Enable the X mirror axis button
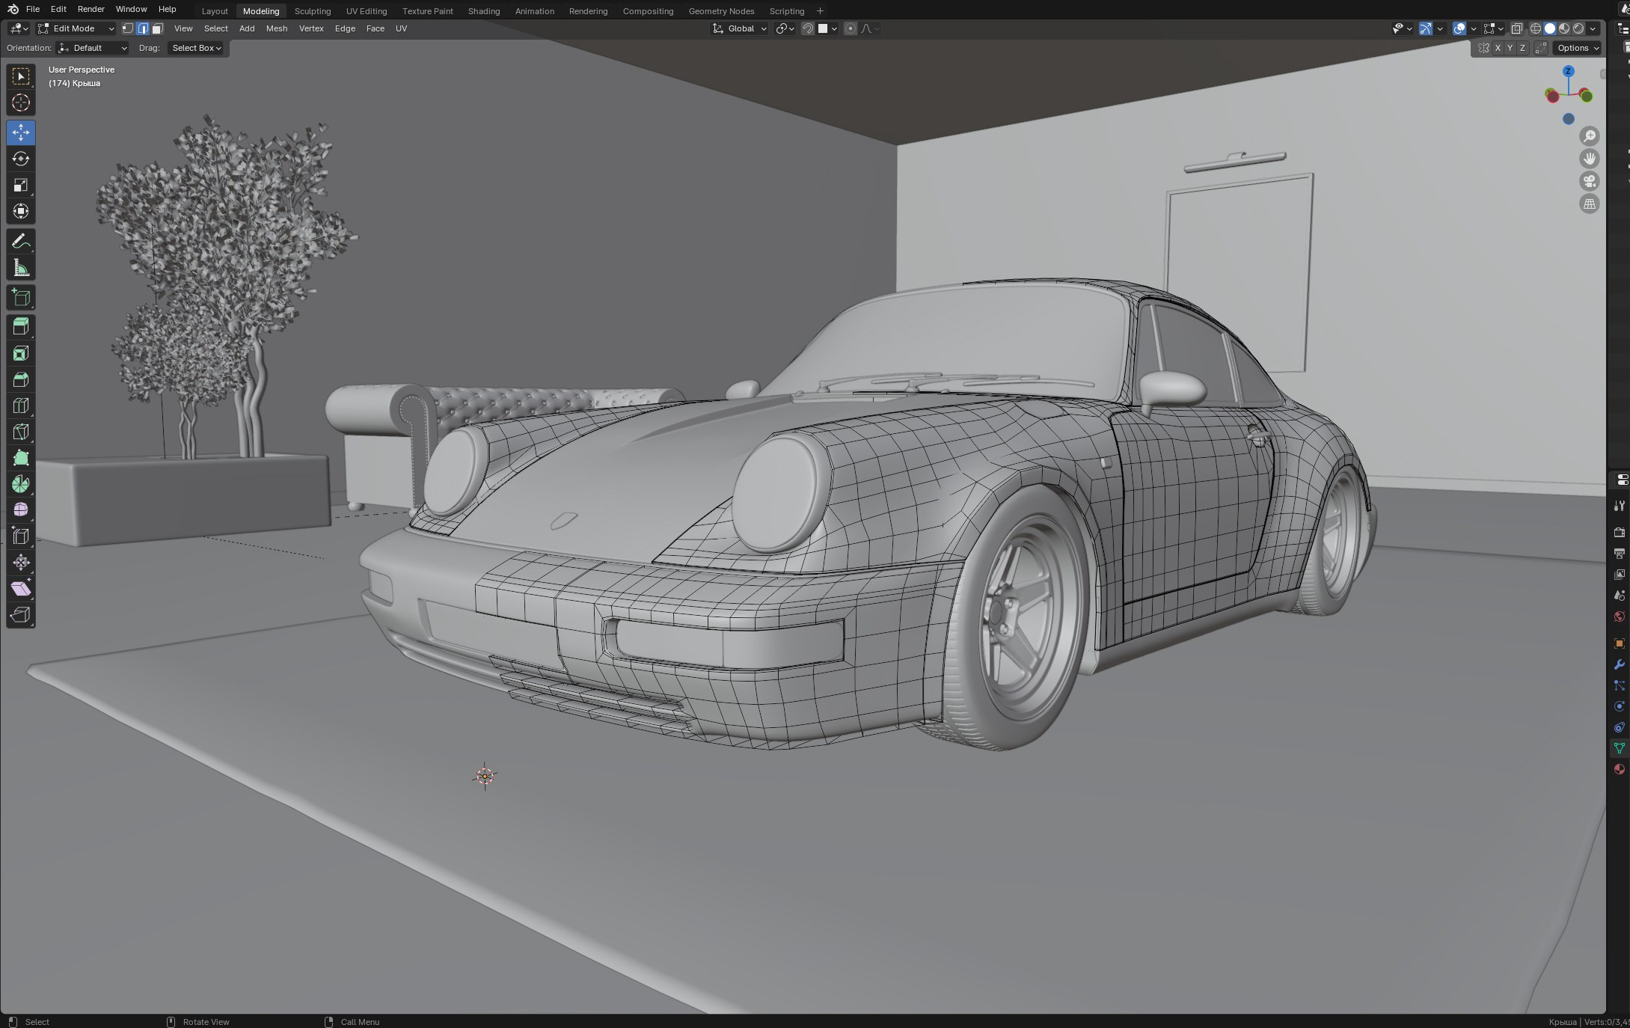 1498,48
